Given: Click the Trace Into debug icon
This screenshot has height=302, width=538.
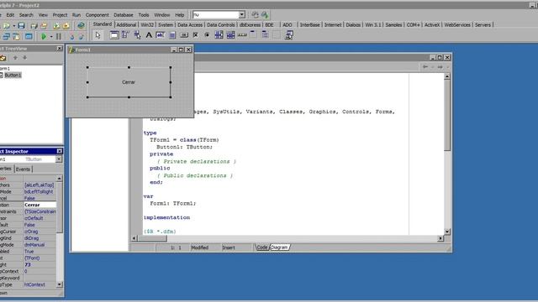Looking at the screenshot, I should 71,36.
